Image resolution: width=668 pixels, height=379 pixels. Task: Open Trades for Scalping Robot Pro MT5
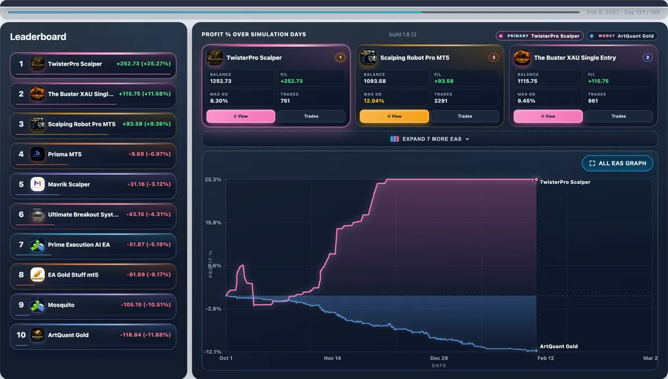coord(465,117)
